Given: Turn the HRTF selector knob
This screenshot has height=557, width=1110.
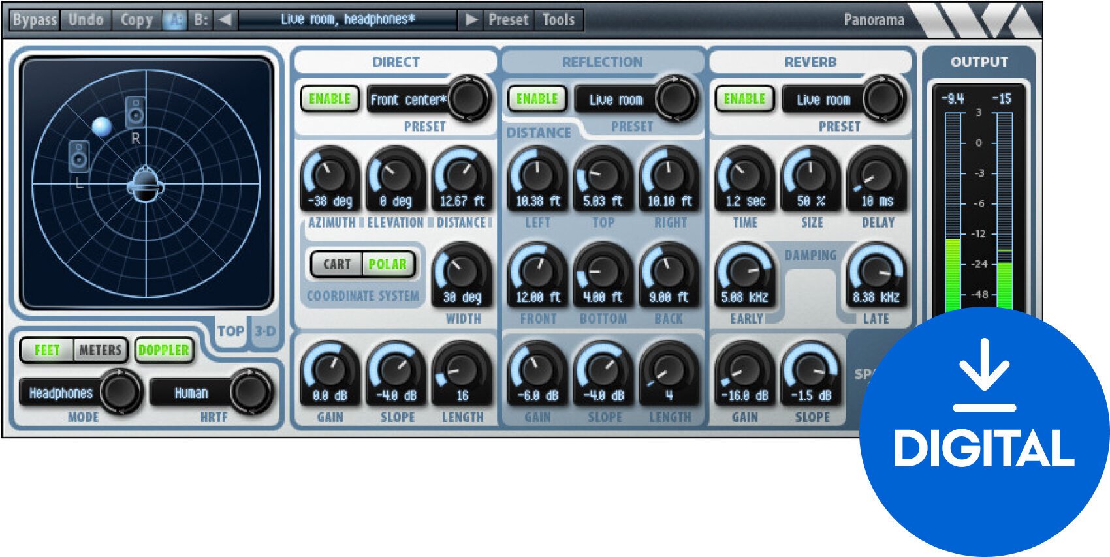Looking at the screenshot, I should [251, 391].
